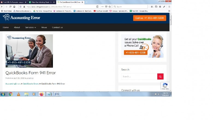
Task: Click the featured article image with headset agents
Action: (x=29, y=51)
